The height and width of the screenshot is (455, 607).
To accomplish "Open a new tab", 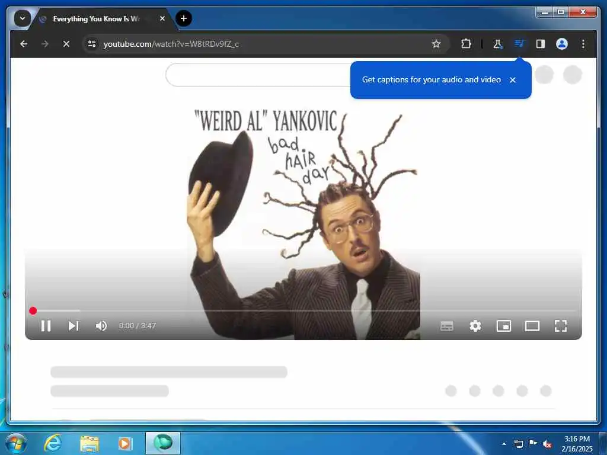I will tap(184, 18).
